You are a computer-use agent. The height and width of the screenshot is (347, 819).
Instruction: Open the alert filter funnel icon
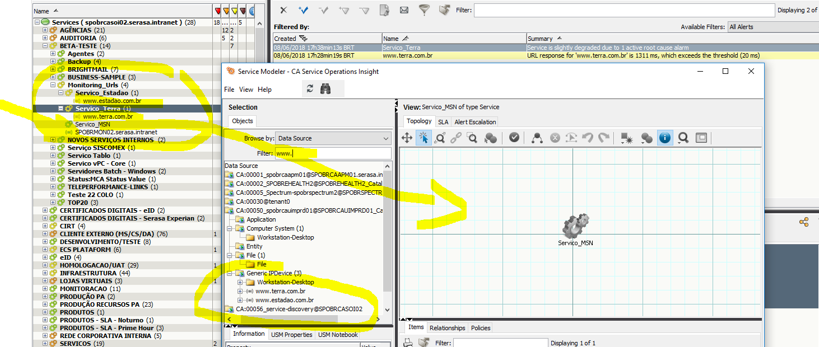(x=424, y=10)
